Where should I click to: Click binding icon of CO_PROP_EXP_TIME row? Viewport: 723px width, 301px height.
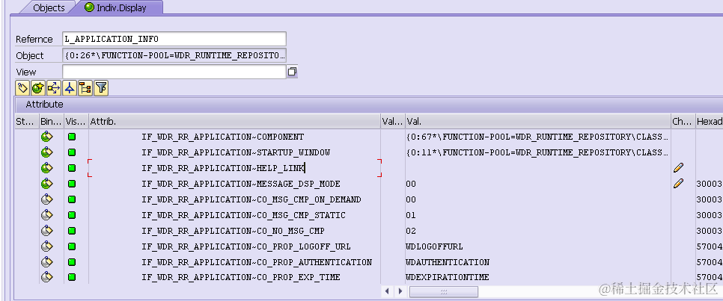[46, 278]
